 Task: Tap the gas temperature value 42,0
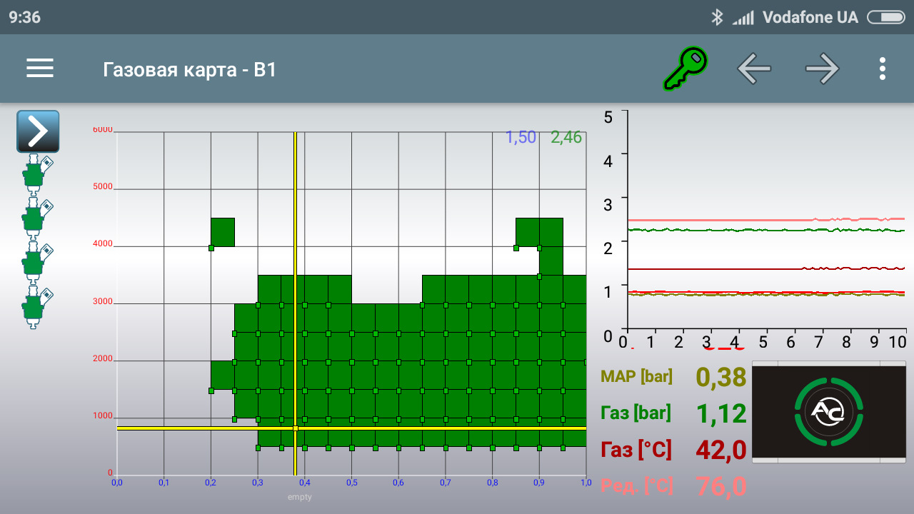click(721, 450)
